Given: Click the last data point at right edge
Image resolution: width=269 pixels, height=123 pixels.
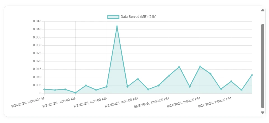Looking at the screenshot, I should click(252, 75).
